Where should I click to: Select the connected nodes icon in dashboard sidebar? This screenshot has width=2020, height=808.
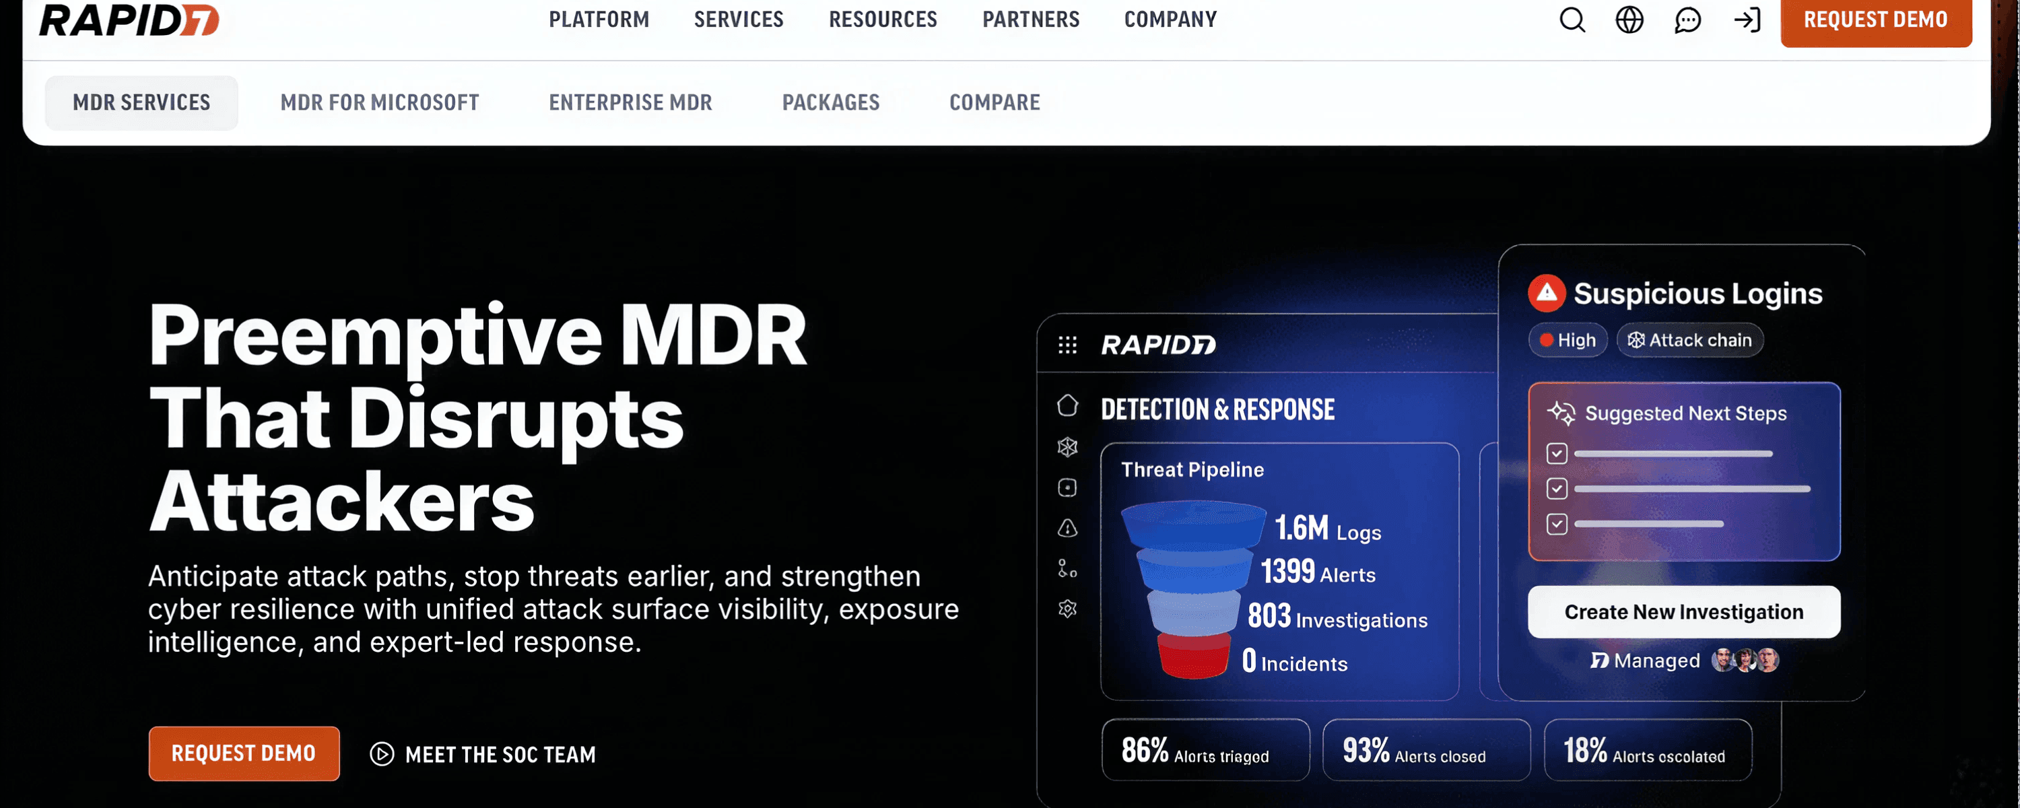click(1067, 569)
